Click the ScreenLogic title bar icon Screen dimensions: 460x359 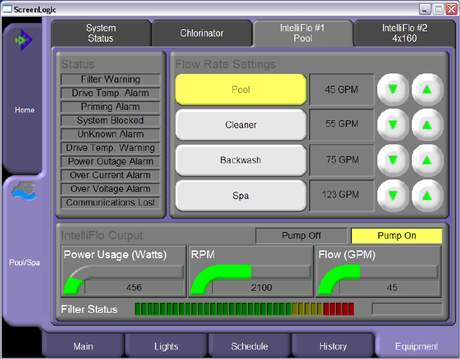pos(7,9)
